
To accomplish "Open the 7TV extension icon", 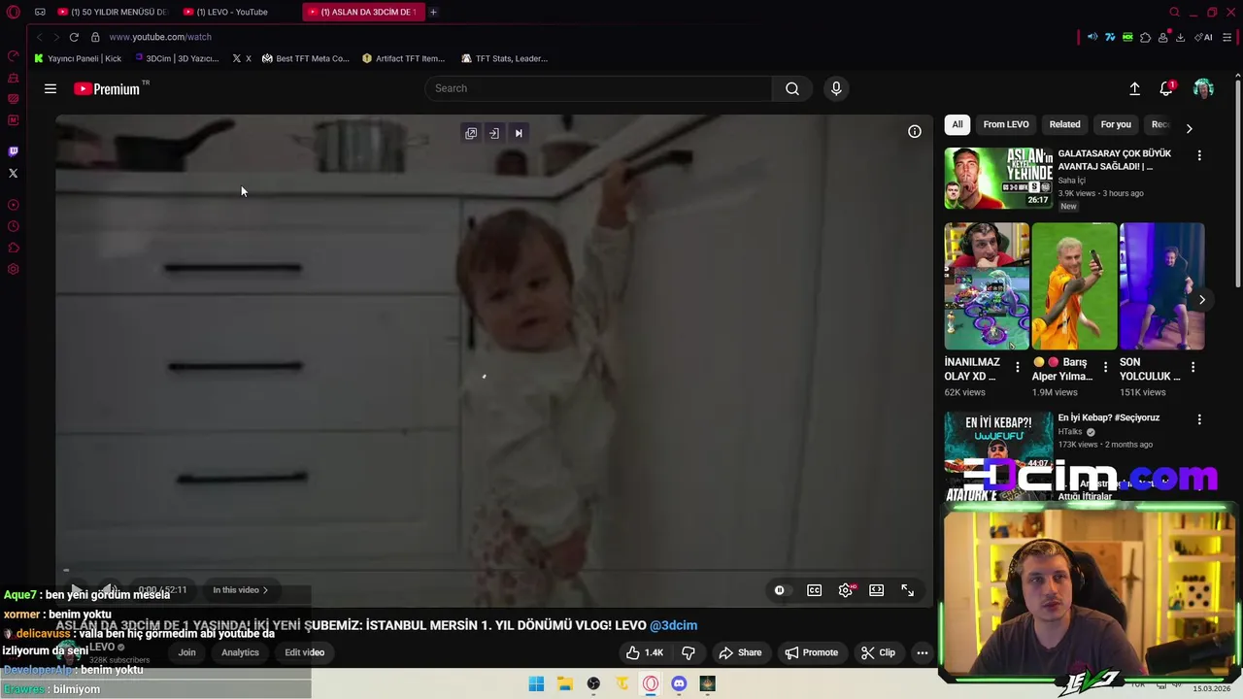I will click(1110, 37).
